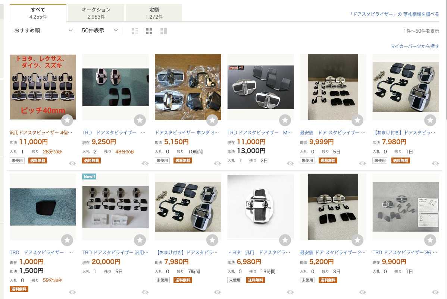Open the おすすめ順 sort dropdown
The width and height of the screenshot is (447, 299).
click(43, 31)
